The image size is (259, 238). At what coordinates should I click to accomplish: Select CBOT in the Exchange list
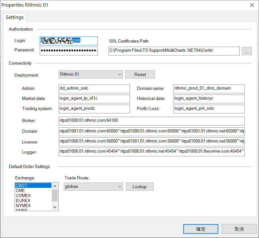pos(33,185)
